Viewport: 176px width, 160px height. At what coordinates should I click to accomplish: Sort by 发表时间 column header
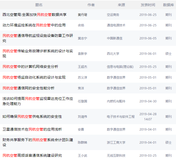pyautogui.click(x=148, y=5)
